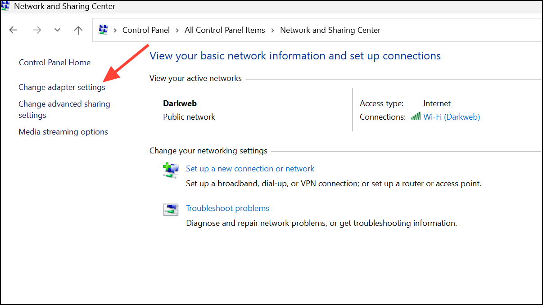Open Media streaming options
This screenshot has width=543, height=305.
[63, 131]
